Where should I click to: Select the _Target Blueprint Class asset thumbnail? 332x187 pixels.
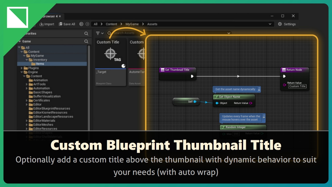(110, 62)
